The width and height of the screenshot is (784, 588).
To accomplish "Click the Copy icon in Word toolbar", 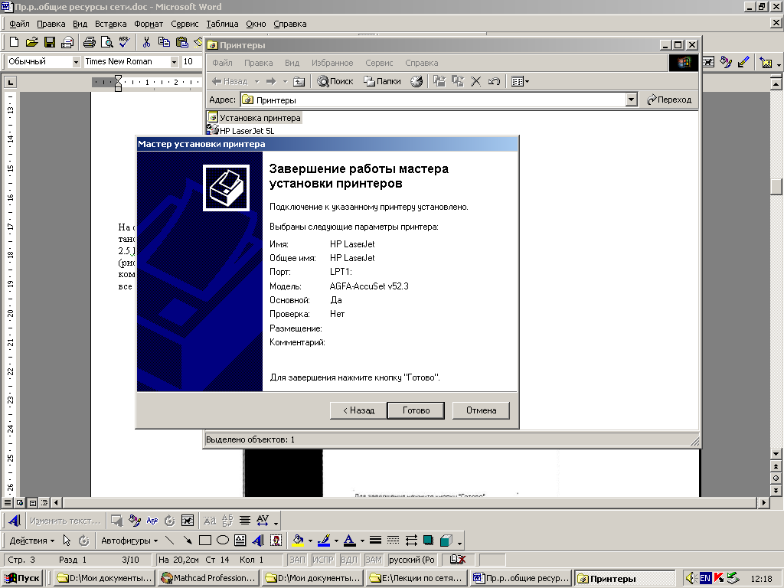I will pos(164,42).
